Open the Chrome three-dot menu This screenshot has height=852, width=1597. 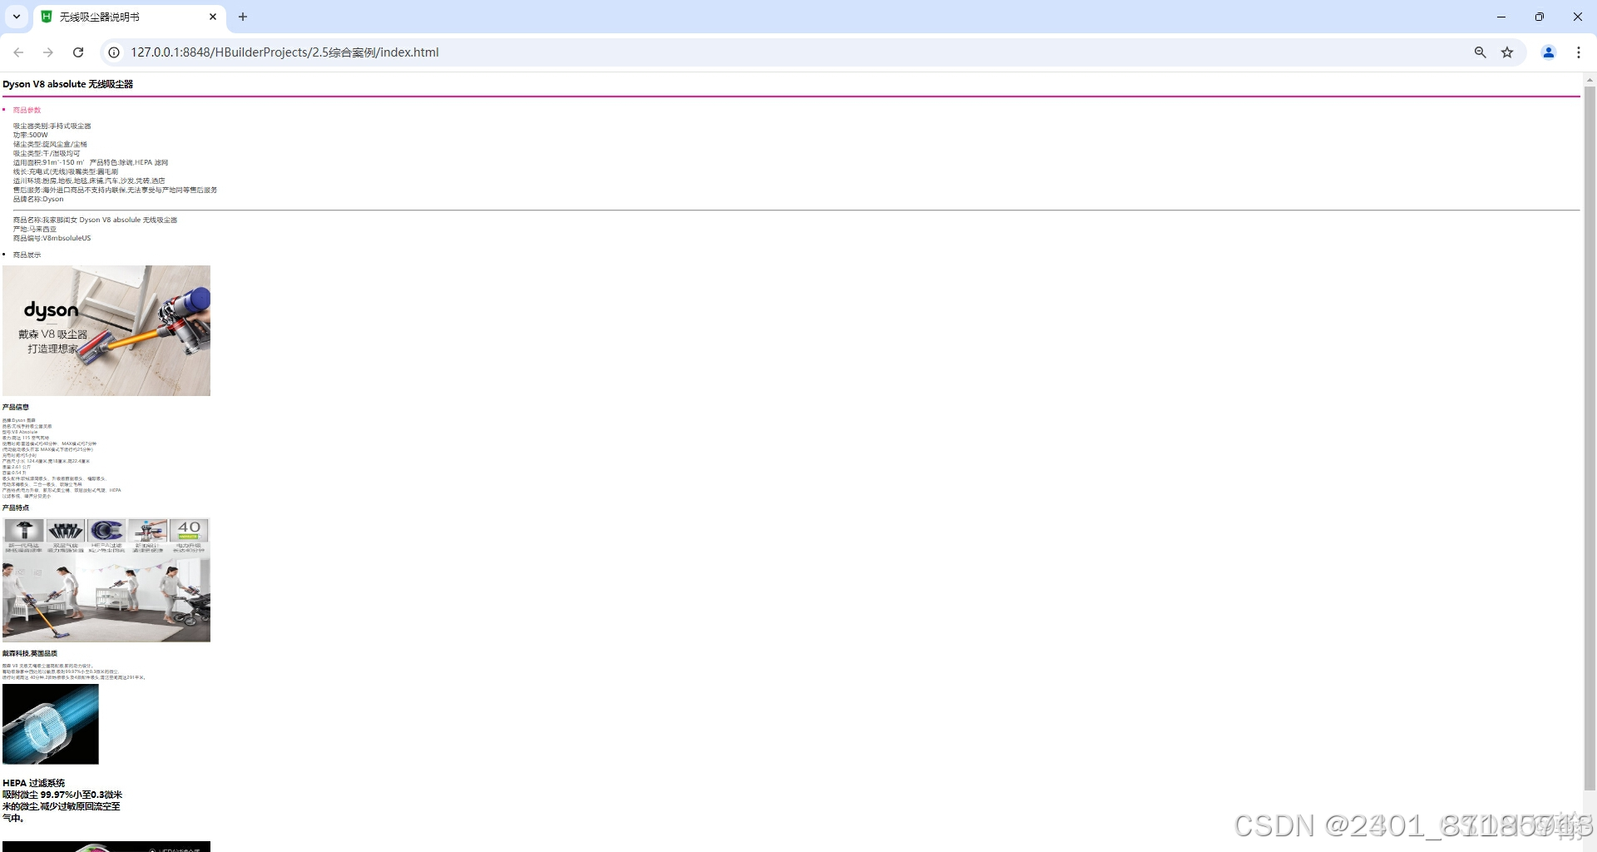[1579, 52]
